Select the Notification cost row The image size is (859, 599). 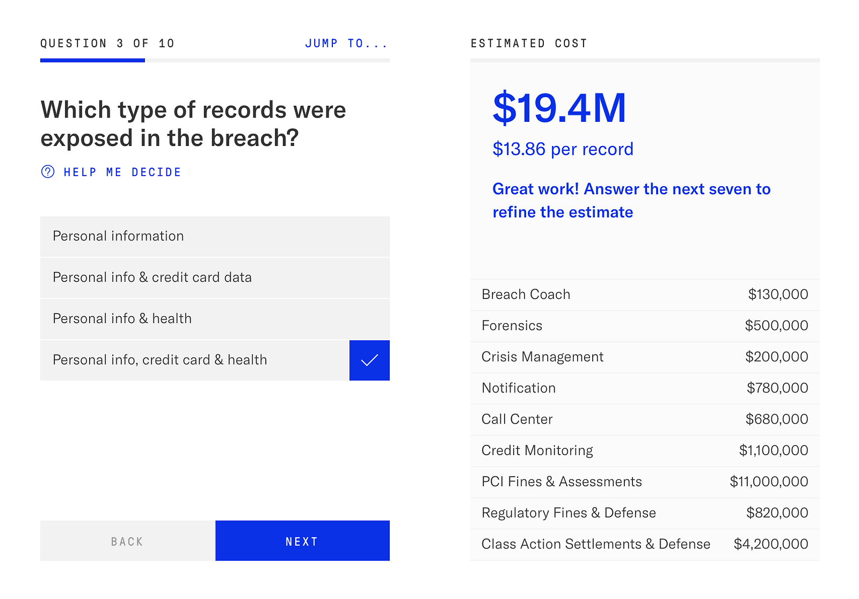coord(644,388)
